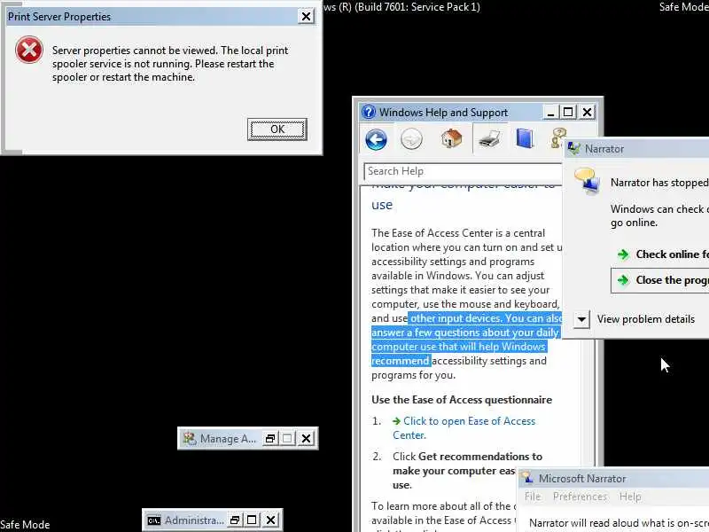The height and width of the screenshot is (532, 709).
Task: Open File menu in Microsoft Narrator
Action: click(x=533, y=497)
